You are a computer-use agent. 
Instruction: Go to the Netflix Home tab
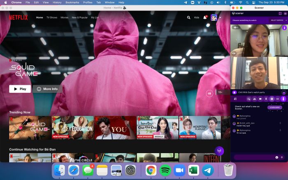pyautogui.click(x=39, y=18)
